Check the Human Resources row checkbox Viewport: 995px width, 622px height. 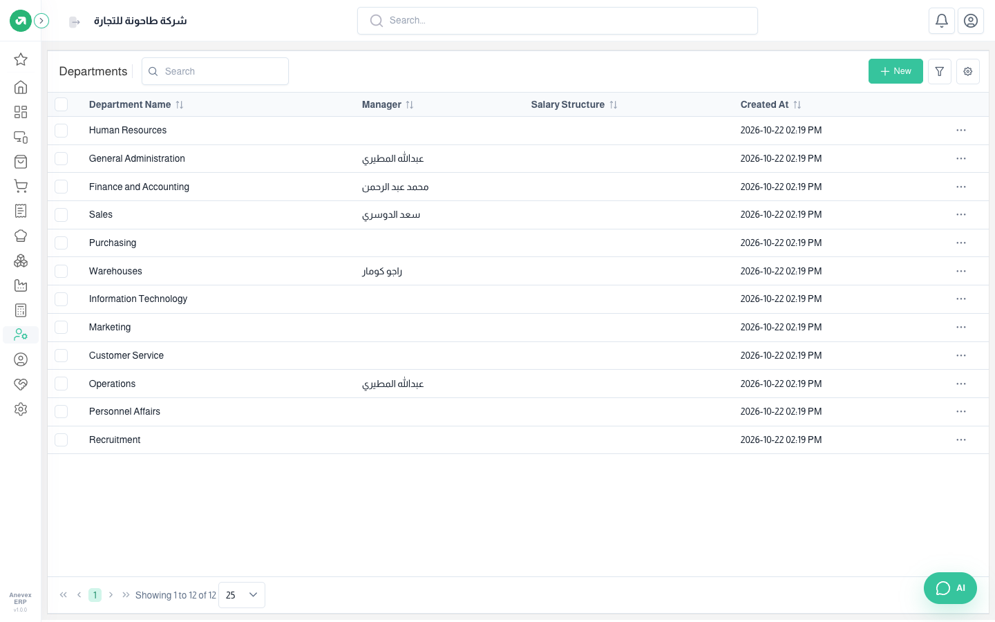[x=61, y=131]
